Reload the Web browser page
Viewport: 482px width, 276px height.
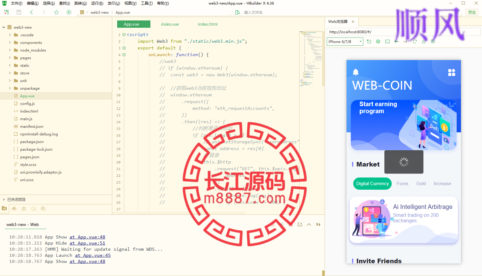pos(415,41)
